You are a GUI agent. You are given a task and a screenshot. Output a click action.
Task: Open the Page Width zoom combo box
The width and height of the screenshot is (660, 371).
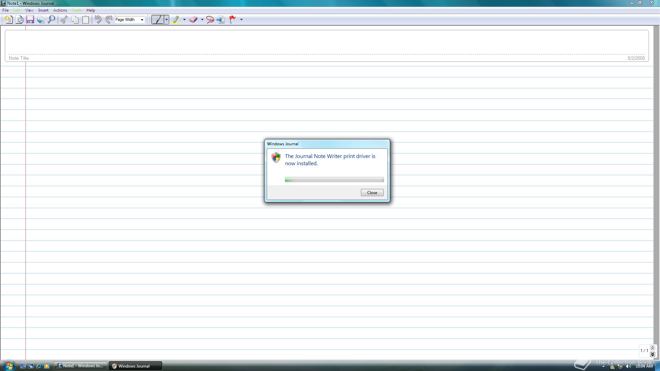(x=130, y=20)
